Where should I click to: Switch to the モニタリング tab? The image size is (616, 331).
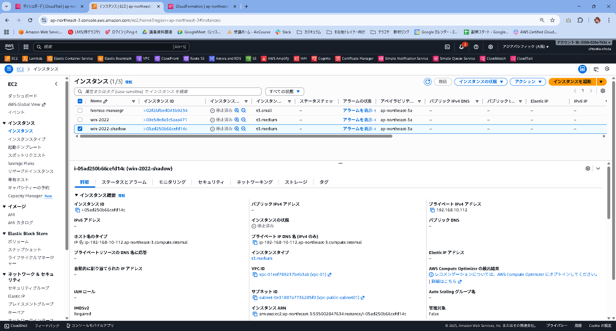click(172, 182)
